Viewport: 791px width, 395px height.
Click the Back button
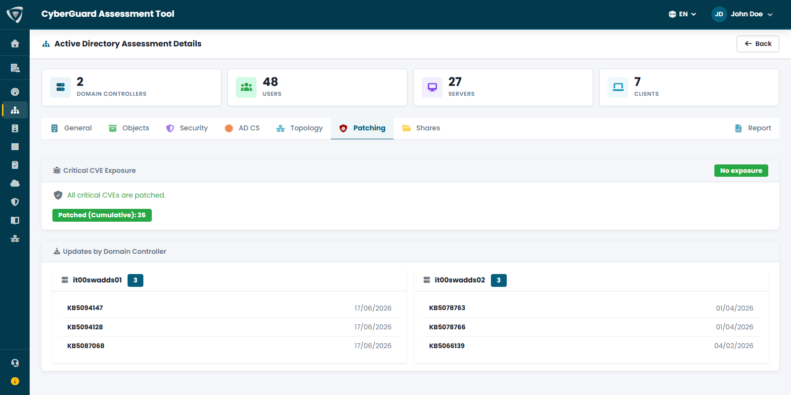click(x=757, y=44)
